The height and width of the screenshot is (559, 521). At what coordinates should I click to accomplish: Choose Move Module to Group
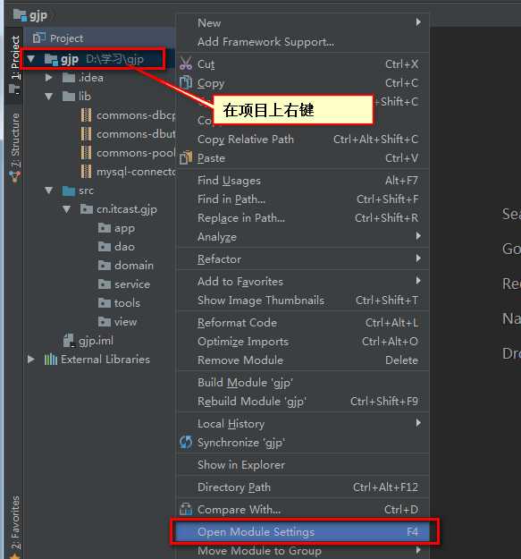304,551
